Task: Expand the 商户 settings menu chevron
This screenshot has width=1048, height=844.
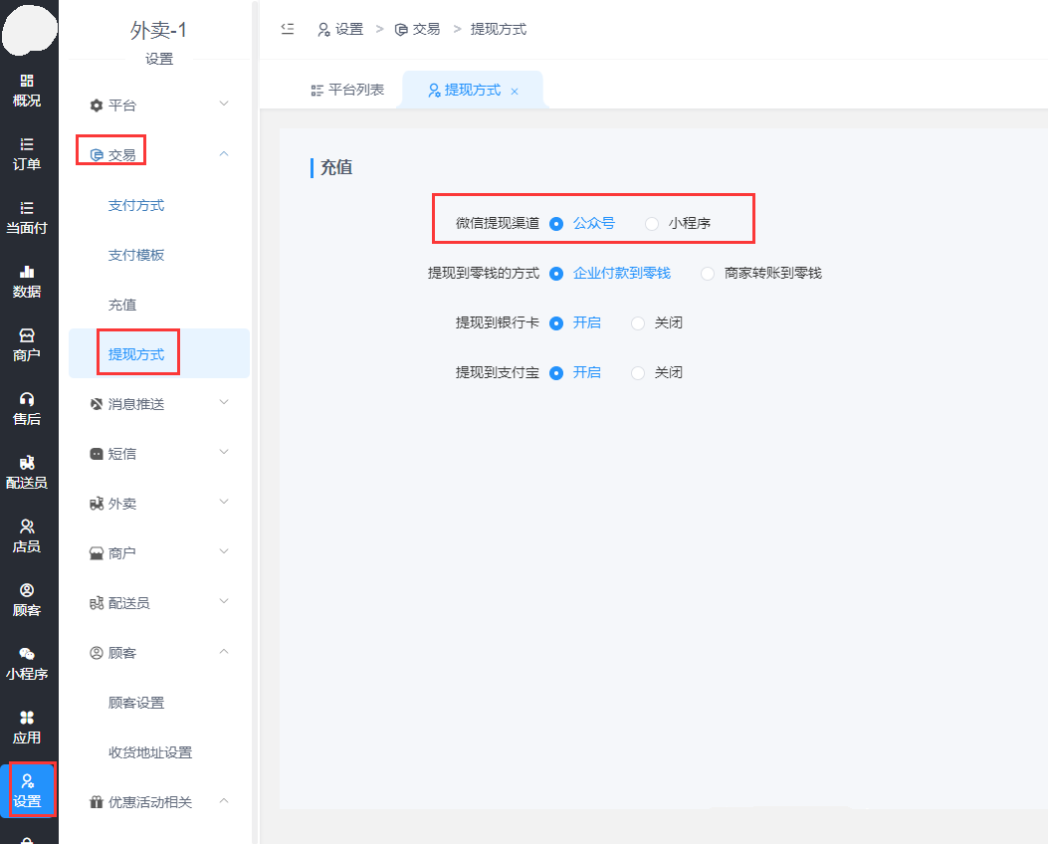Action: (224, 551)
